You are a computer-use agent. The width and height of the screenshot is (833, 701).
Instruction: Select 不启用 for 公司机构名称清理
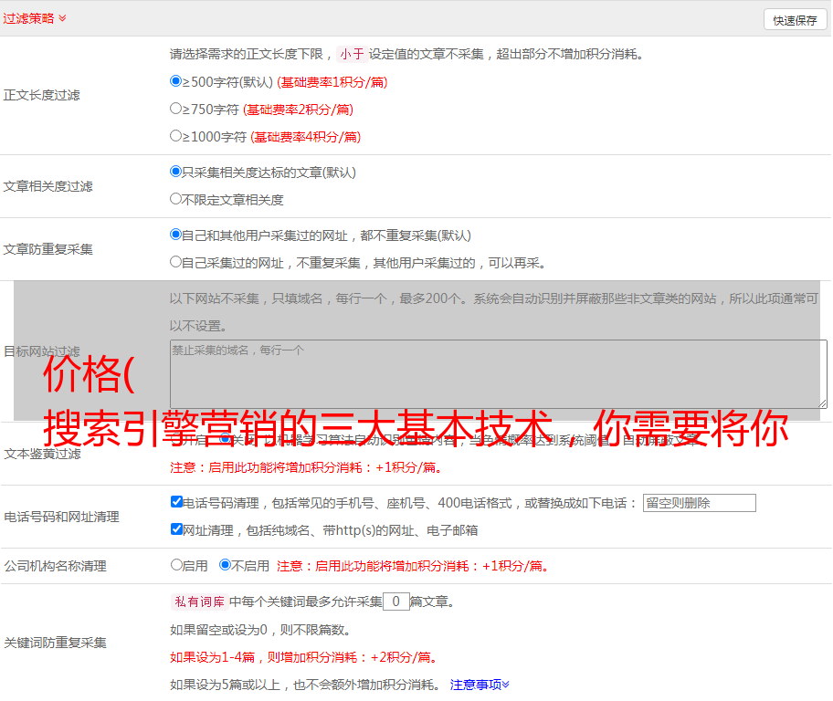point(225,565)
